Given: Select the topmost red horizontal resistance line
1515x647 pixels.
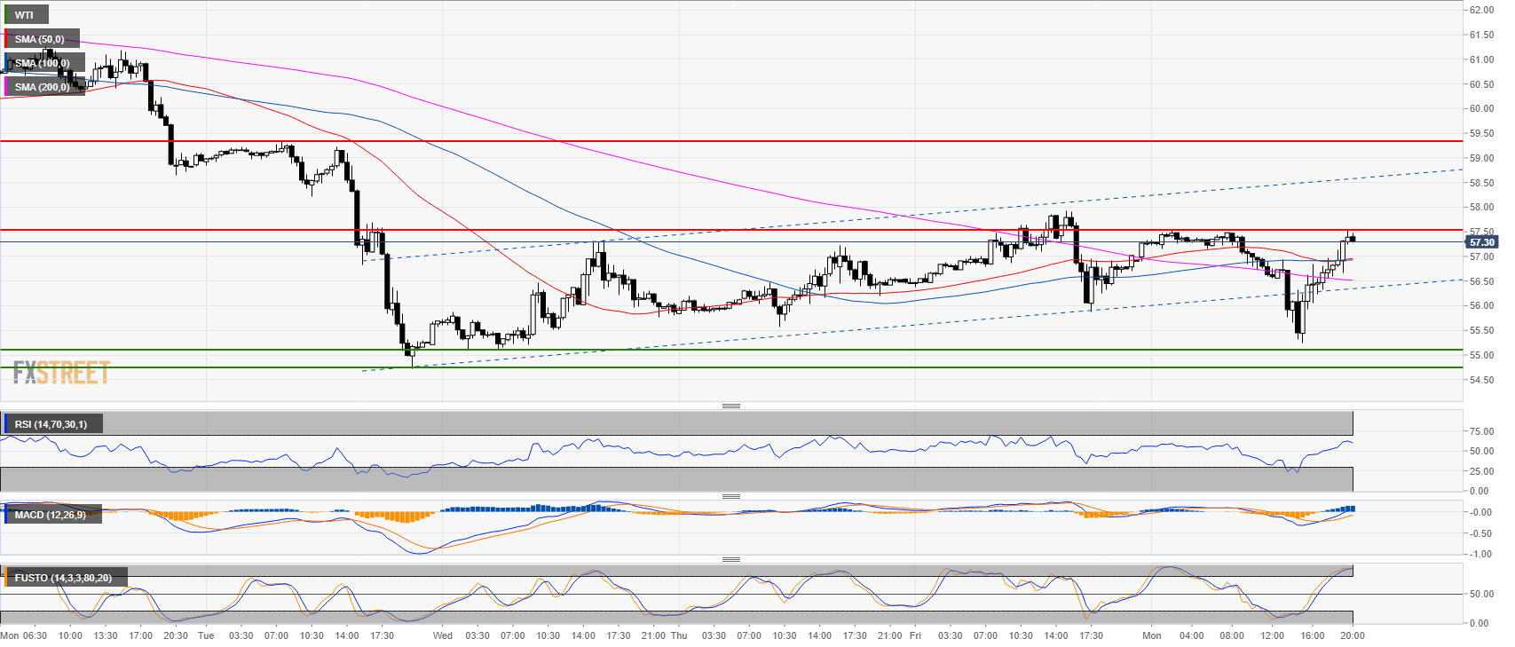Looking at the screenshot, I should coord(710,141).
